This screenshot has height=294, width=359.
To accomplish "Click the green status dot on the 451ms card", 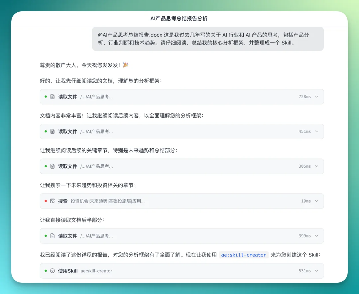I will click(x=46, y=131).
